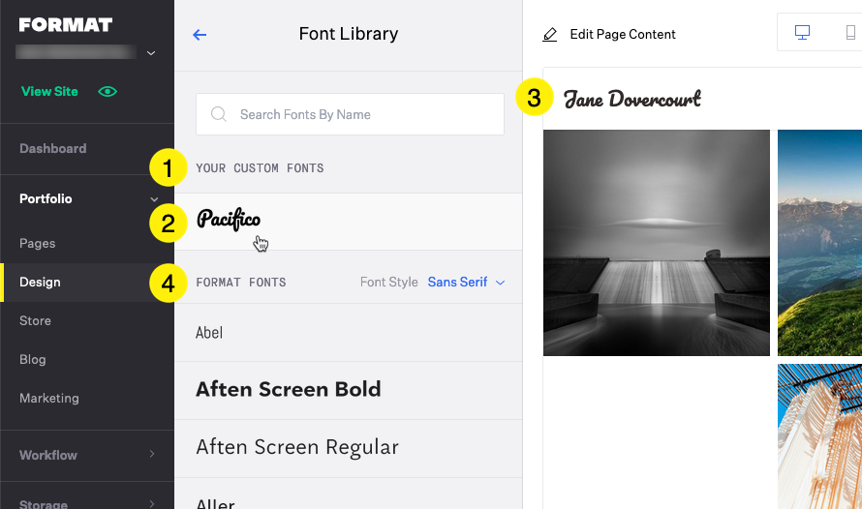
Task: Click the Jane Dovercourt site title
Action: point(632,99)
